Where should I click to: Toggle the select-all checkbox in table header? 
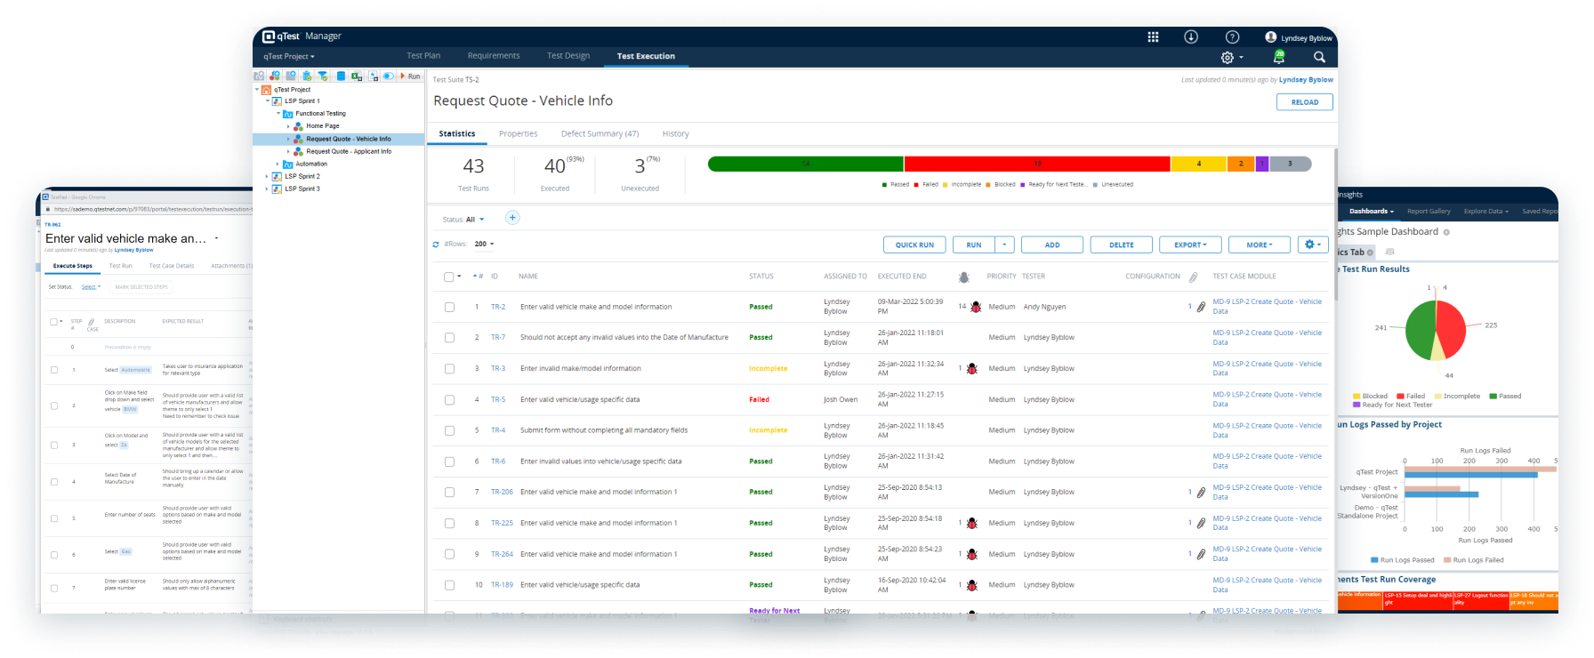pyautogui.click(x=448, y=277)
